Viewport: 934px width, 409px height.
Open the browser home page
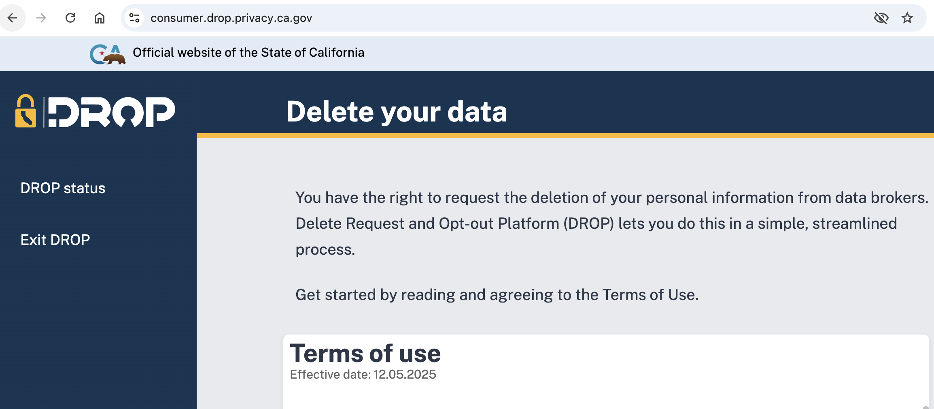coord(99,18)
